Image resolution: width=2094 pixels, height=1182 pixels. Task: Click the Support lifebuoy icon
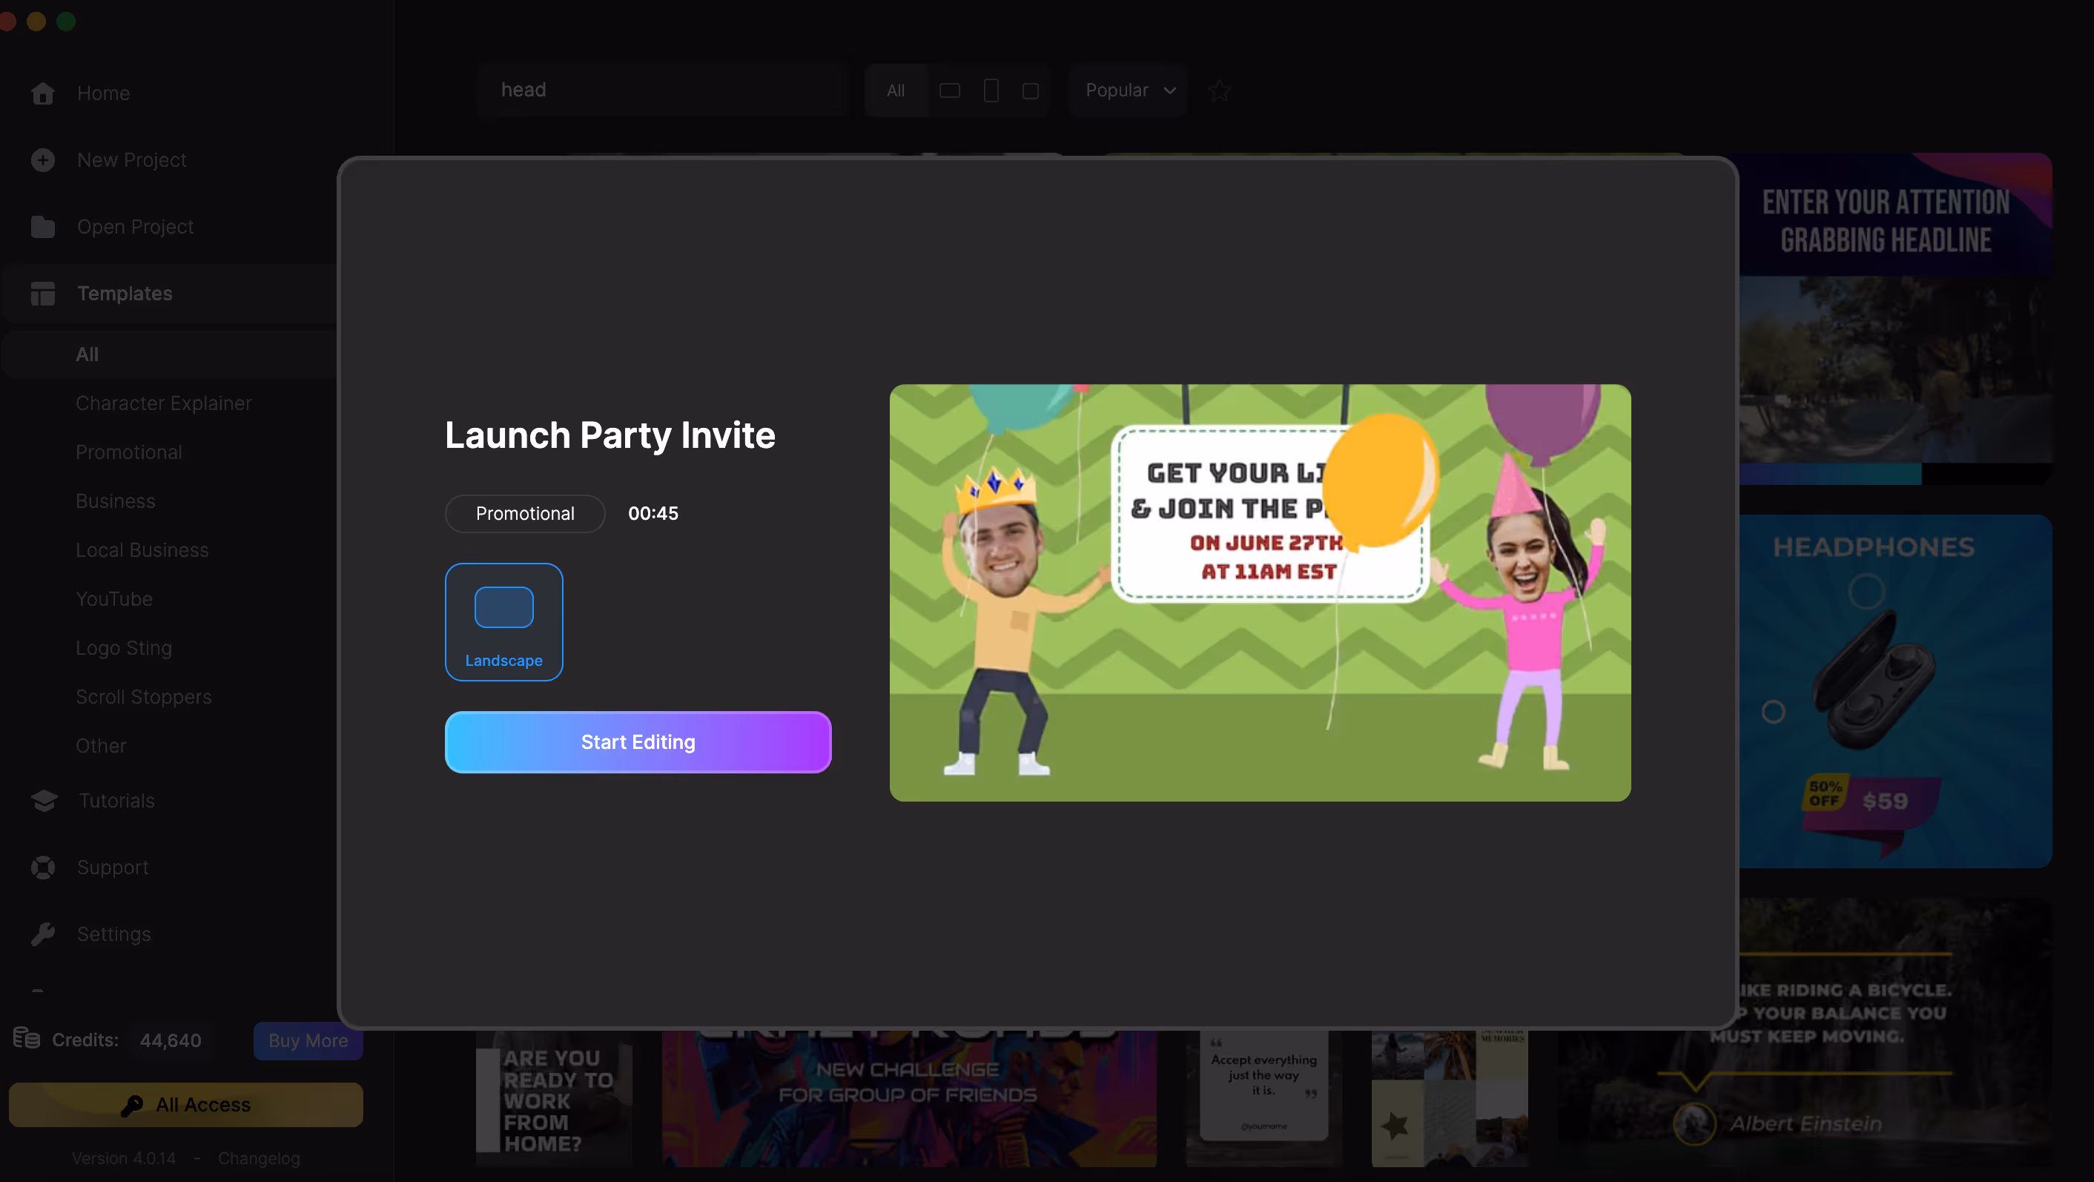(x=42, y=868)
